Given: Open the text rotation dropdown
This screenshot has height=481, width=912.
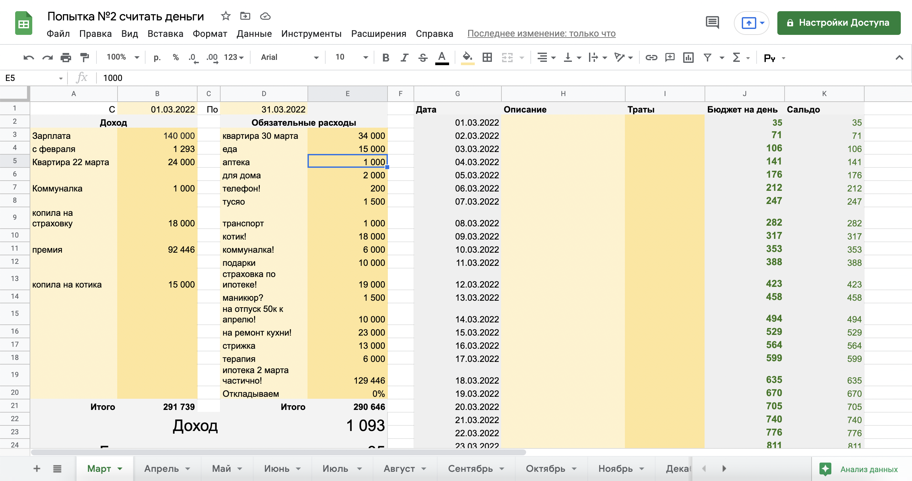Looking at the screenshot, I should point(623,57).
